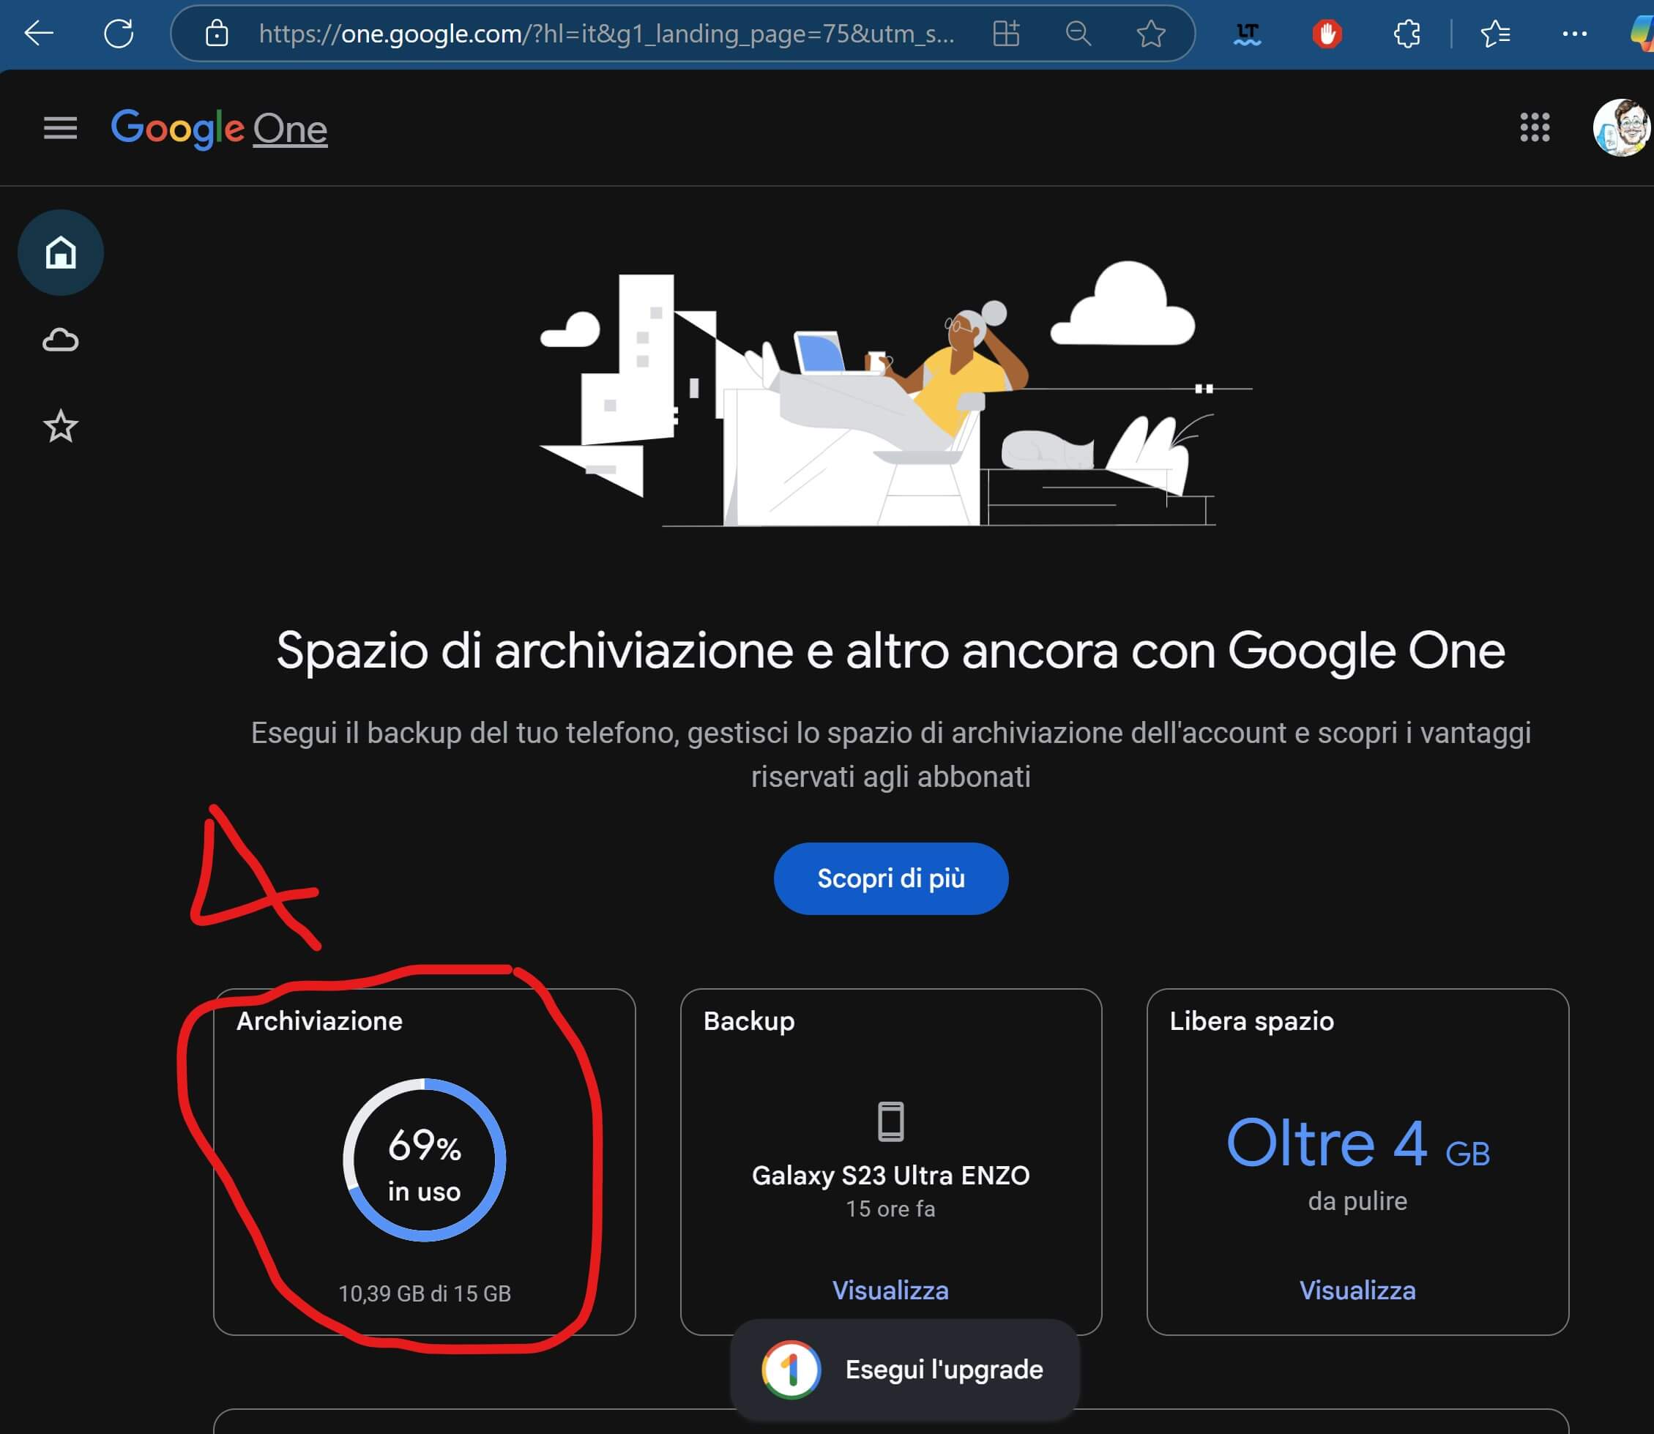Open the browser extensions puzzle icon
The image size is (1654, 1434).
click(x=1406, y=34)
